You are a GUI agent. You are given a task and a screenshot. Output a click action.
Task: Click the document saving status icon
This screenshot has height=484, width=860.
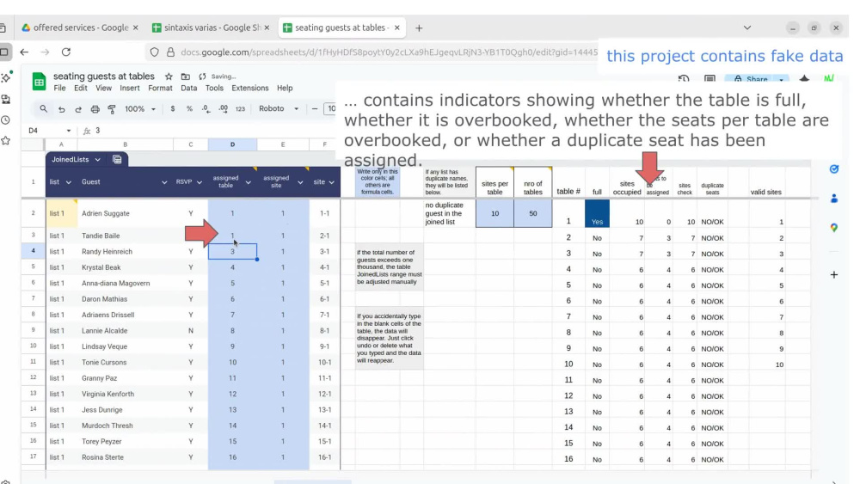click(x=202, y=77)
